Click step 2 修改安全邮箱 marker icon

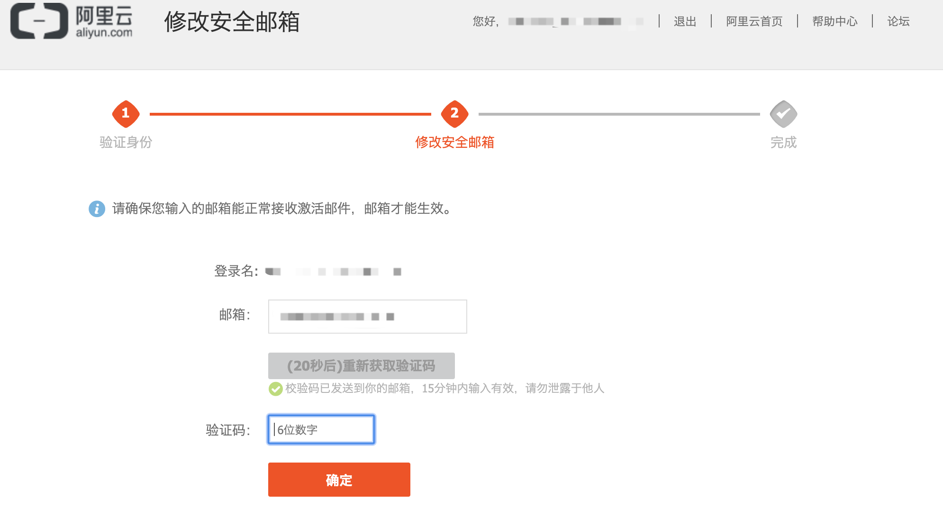click(x=454, y=114)
